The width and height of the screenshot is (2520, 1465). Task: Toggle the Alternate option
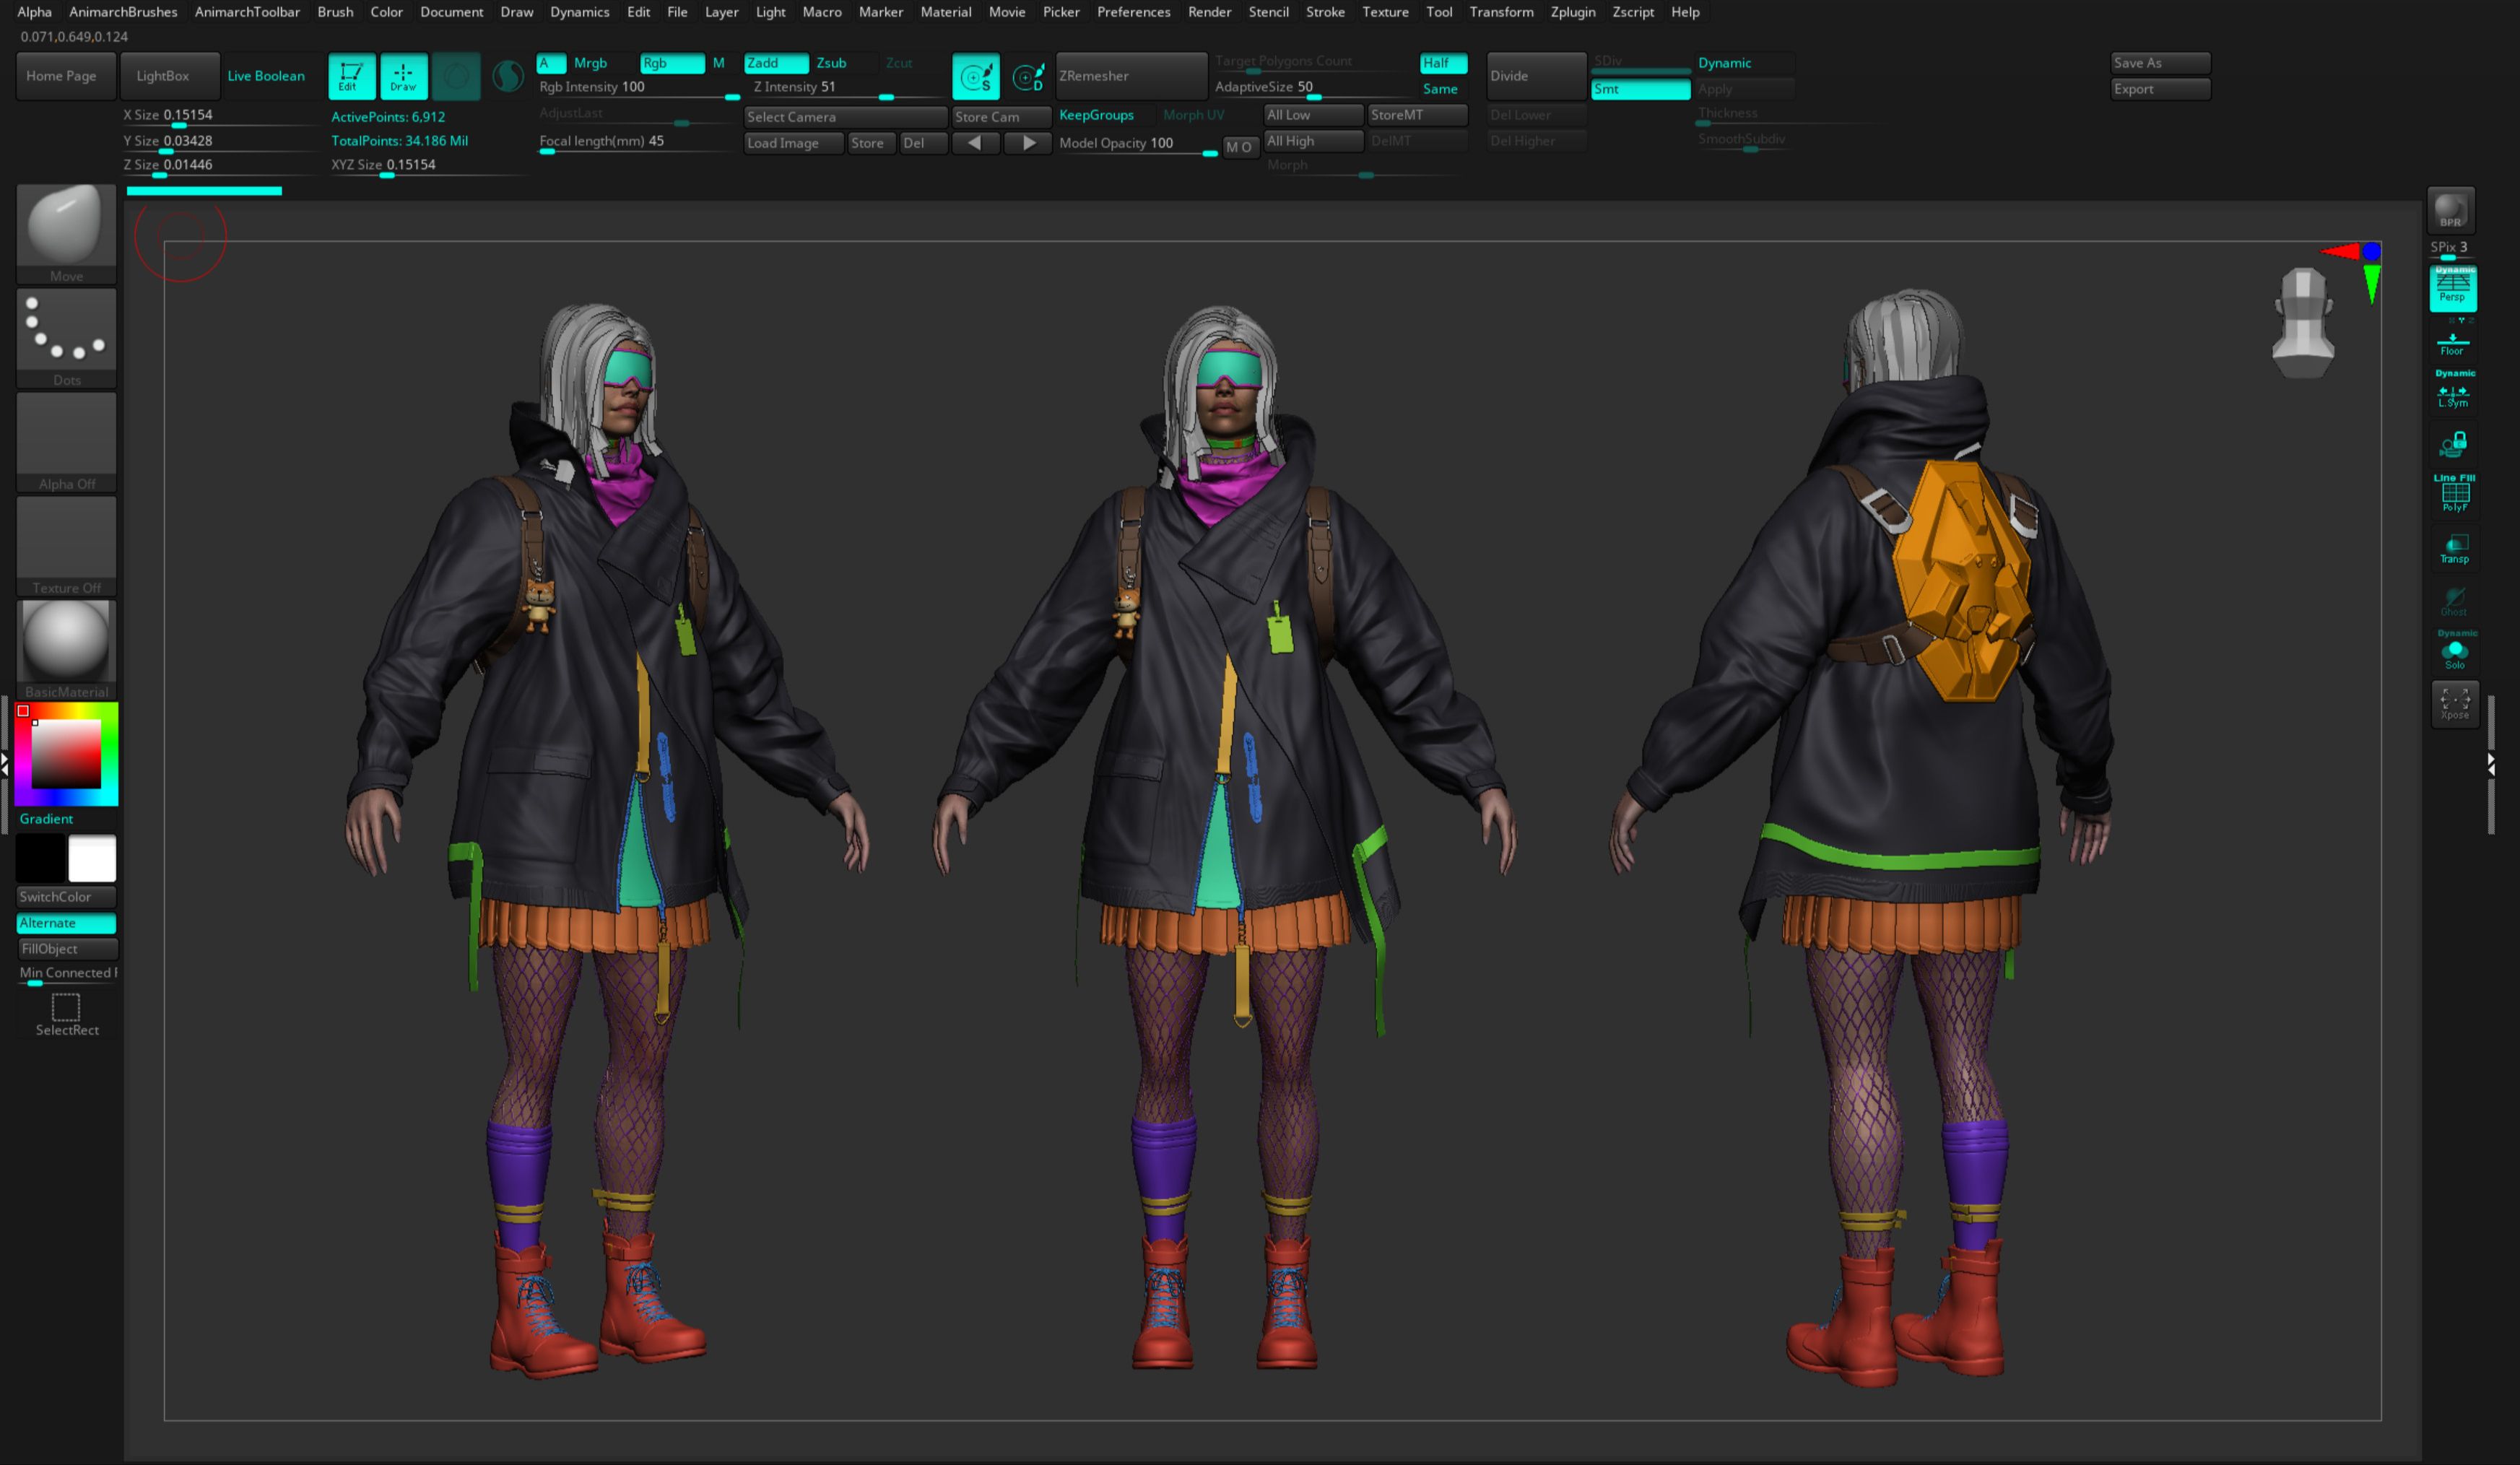[66, 923]
